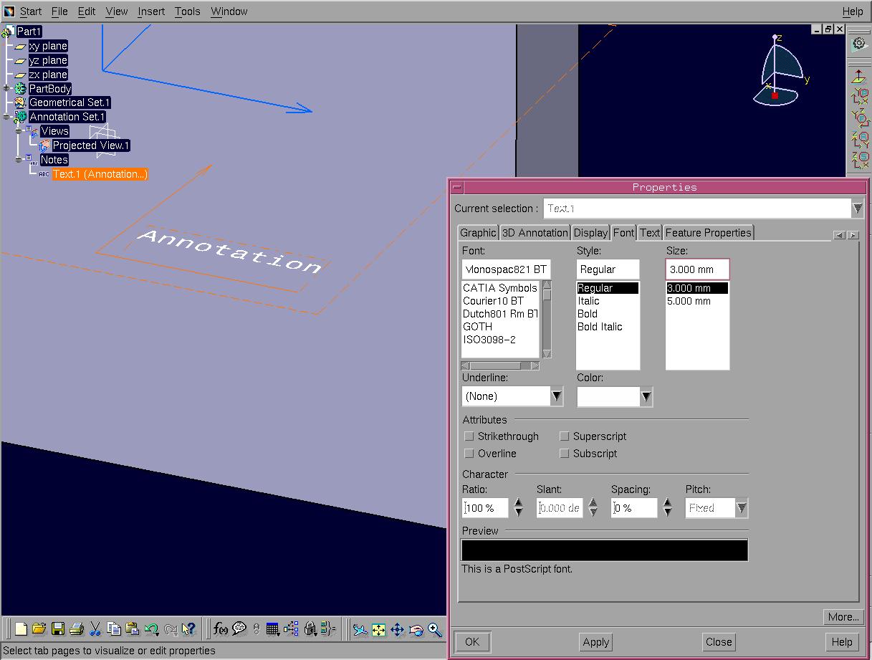Select the yz plane tree item
The height and width of the screenshot is (660, 872).
coord(48,60)
